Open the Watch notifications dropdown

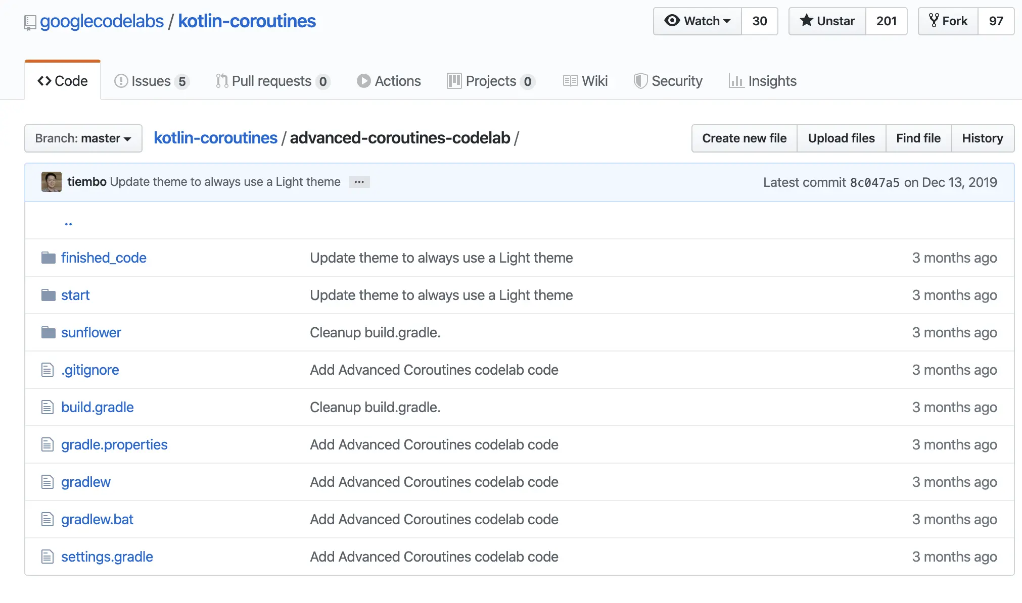coord(698,21)
